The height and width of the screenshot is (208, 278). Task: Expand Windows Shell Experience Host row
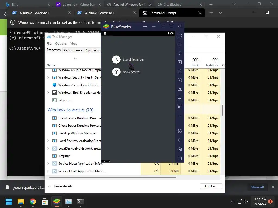48,93
